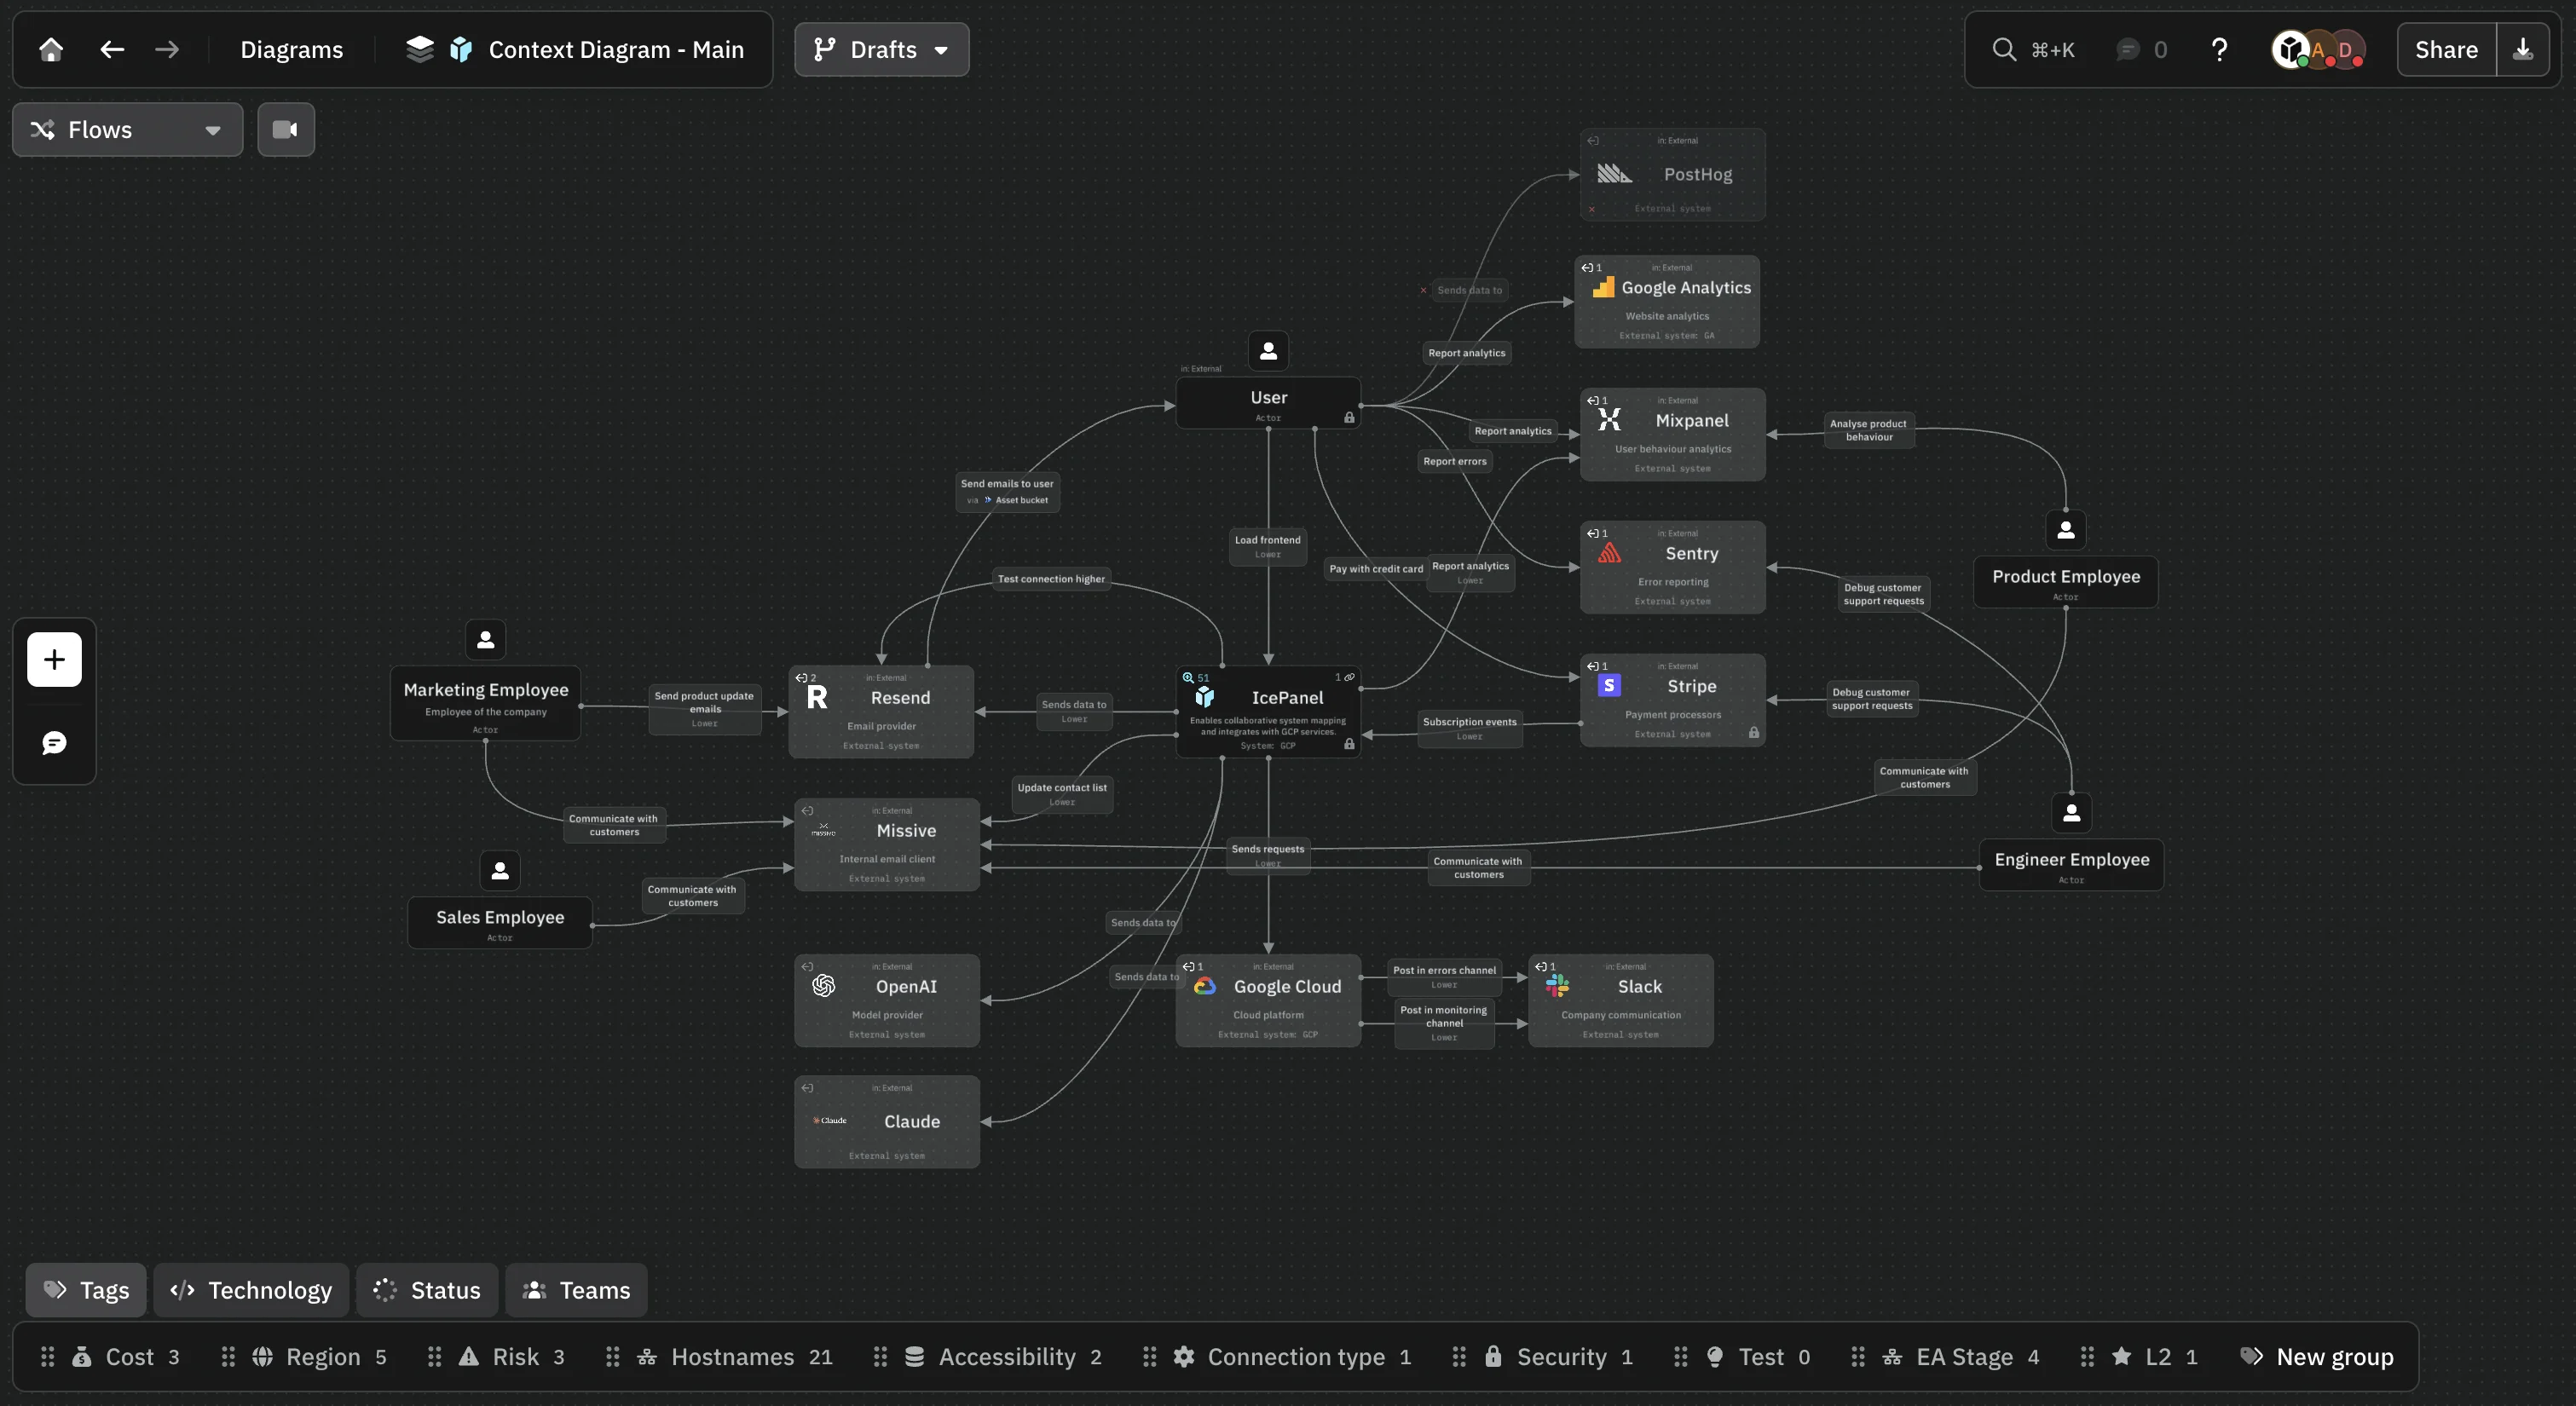This screenshot has width=2576, height=1406.
Task: Expand the Security tag group
Action: (x=1557, y=1356)
